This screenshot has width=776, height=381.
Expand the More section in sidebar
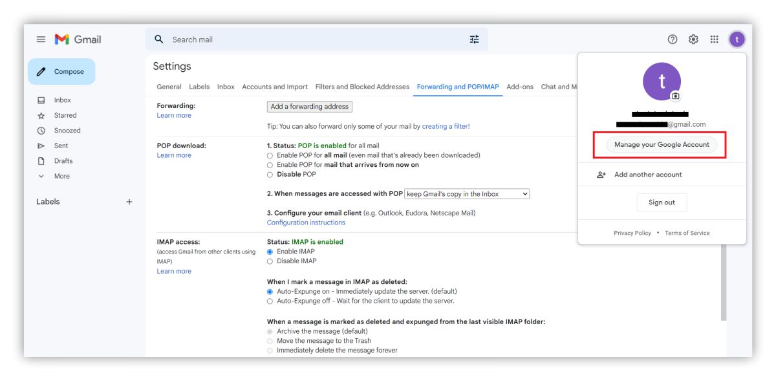[x=61, y=176]
